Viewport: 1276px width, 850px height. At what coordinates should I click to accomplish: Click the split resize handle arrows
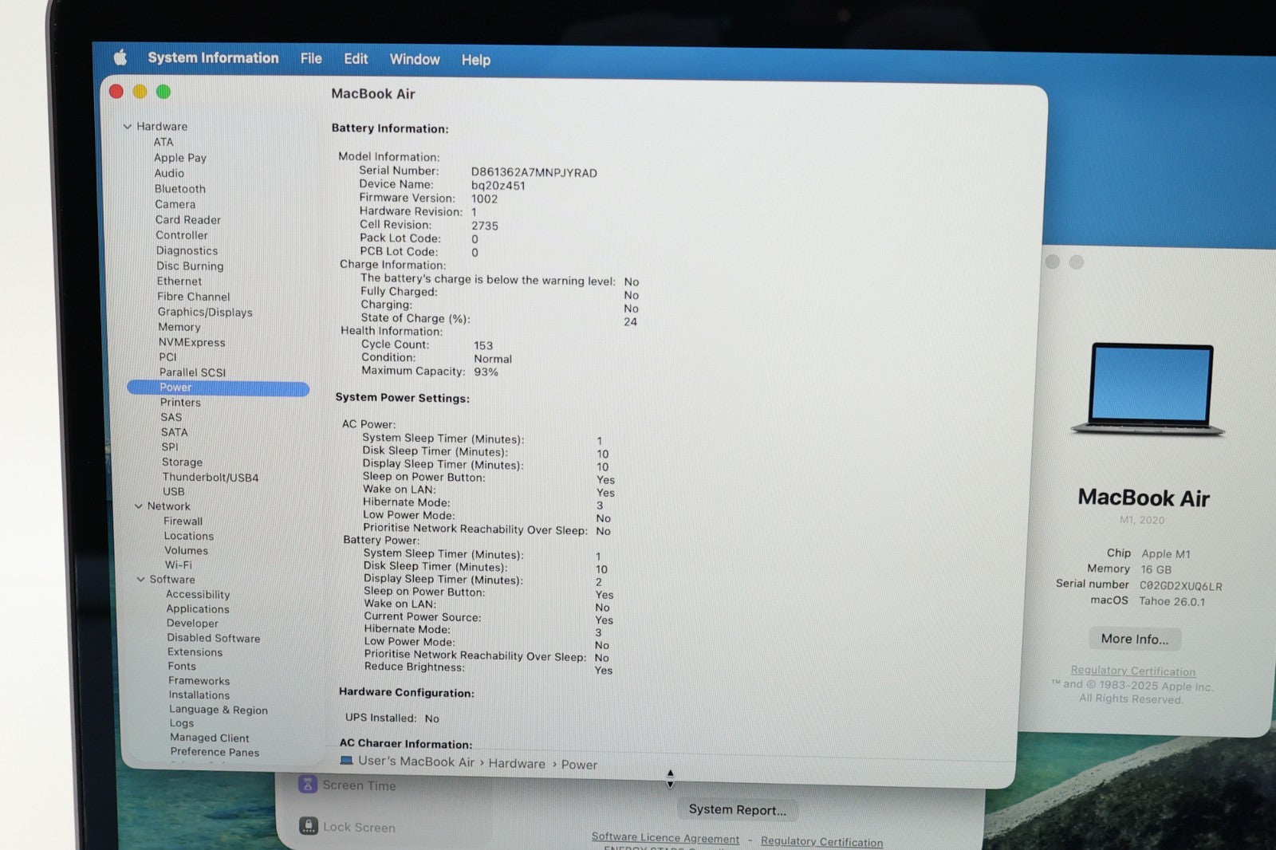[670, 778]
